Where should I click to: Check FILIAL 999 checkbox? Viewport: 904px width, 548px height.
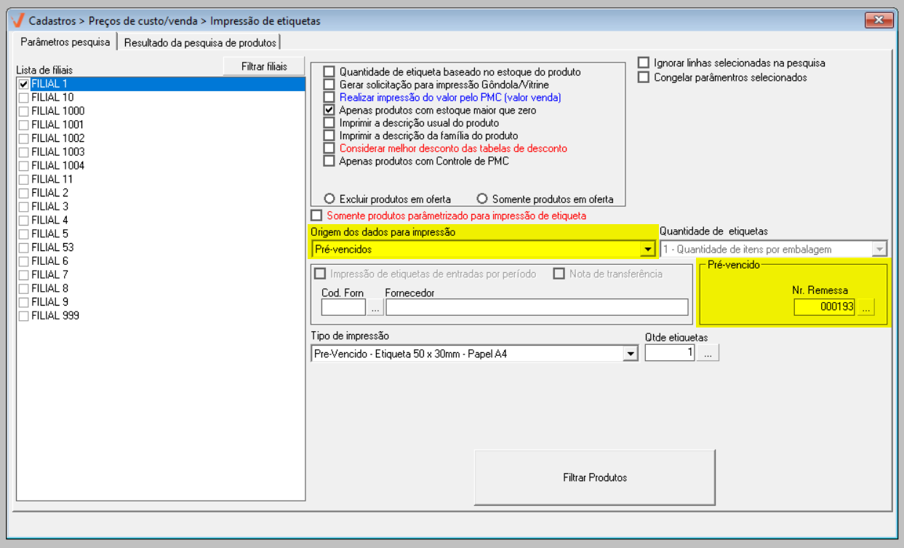click(x=24, y=316)
